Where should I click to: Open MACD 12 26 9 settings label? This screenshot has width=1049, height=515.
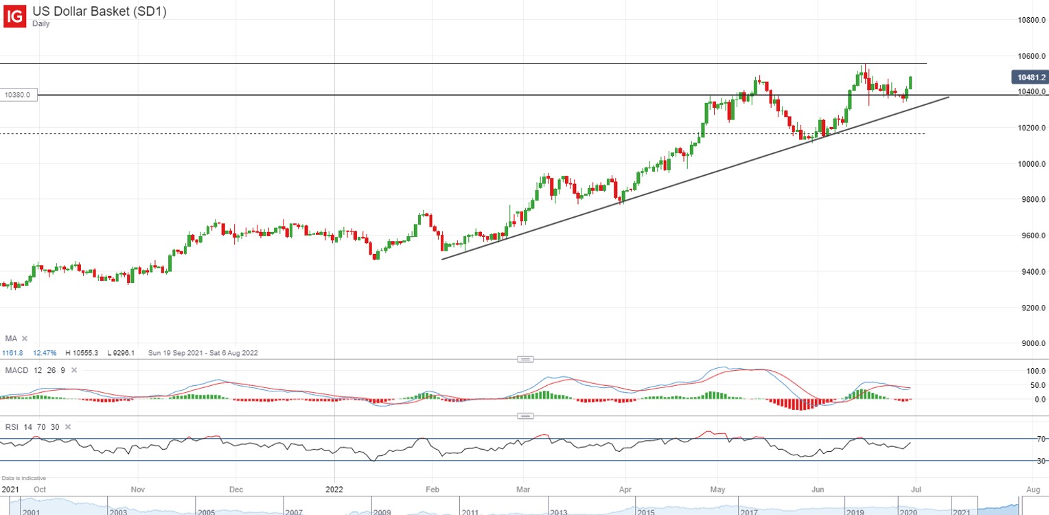coord(35,370)
